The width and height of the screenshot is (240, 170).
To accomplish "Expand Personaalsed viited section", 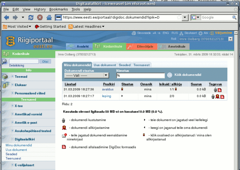I will tap(12, 93).
